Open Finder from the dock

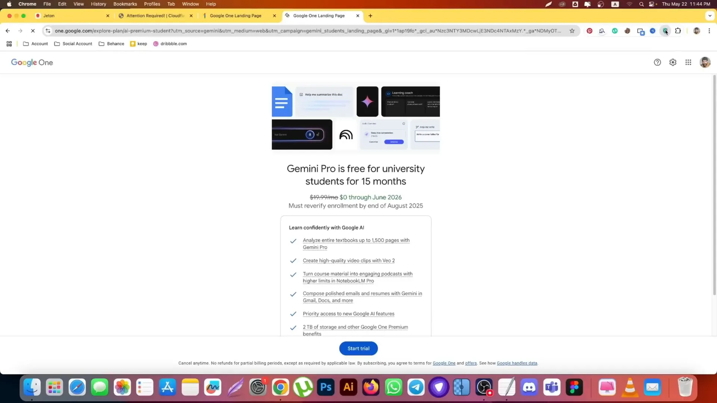coord(32,387)
